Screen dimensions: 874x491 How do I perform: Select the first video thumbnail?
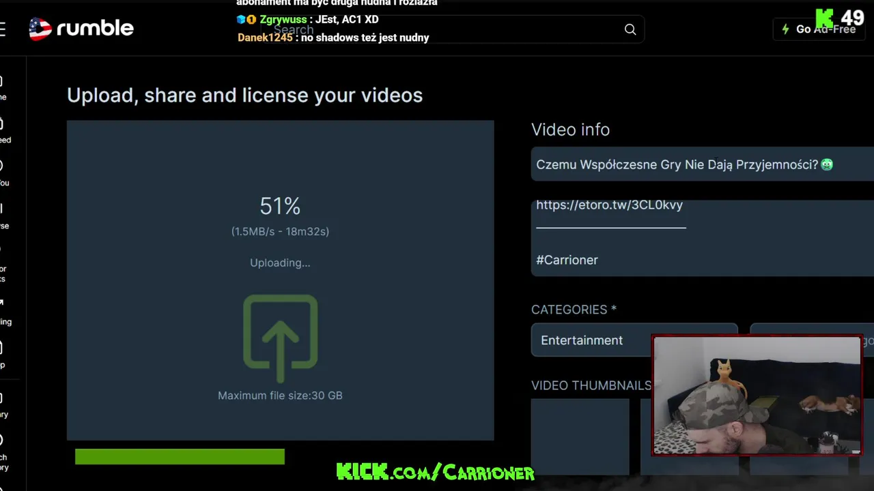[580, 436]
